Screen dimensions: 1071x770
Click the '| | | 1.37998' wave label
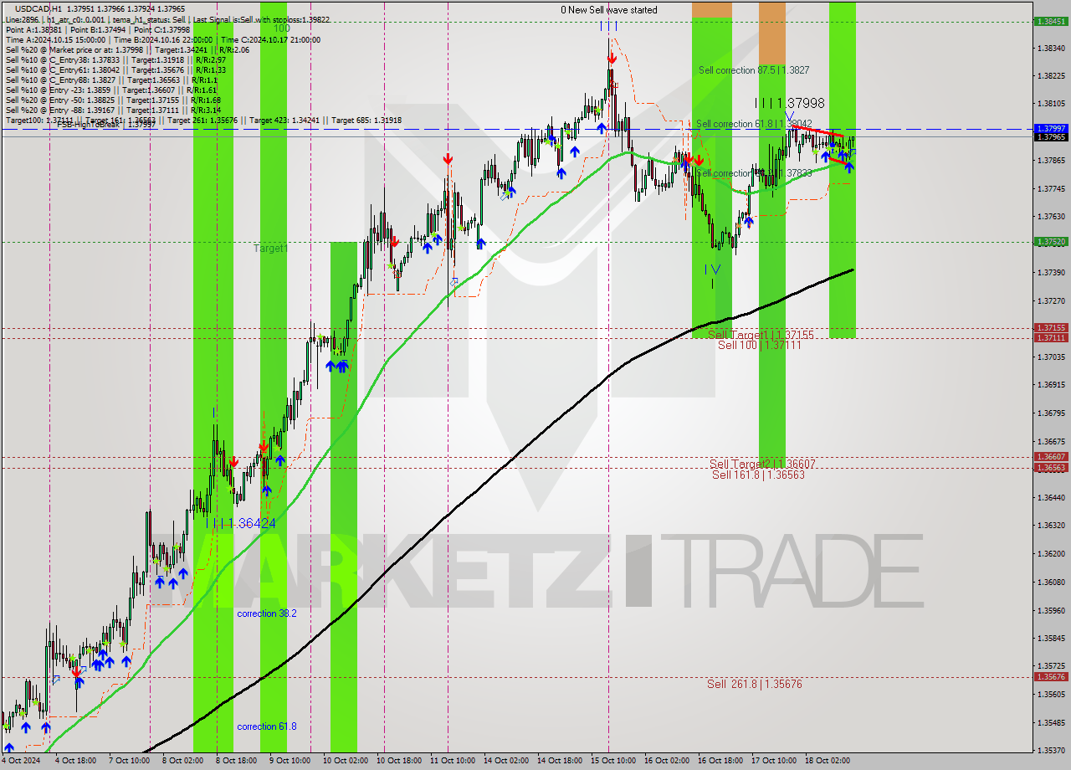(790, 103)
